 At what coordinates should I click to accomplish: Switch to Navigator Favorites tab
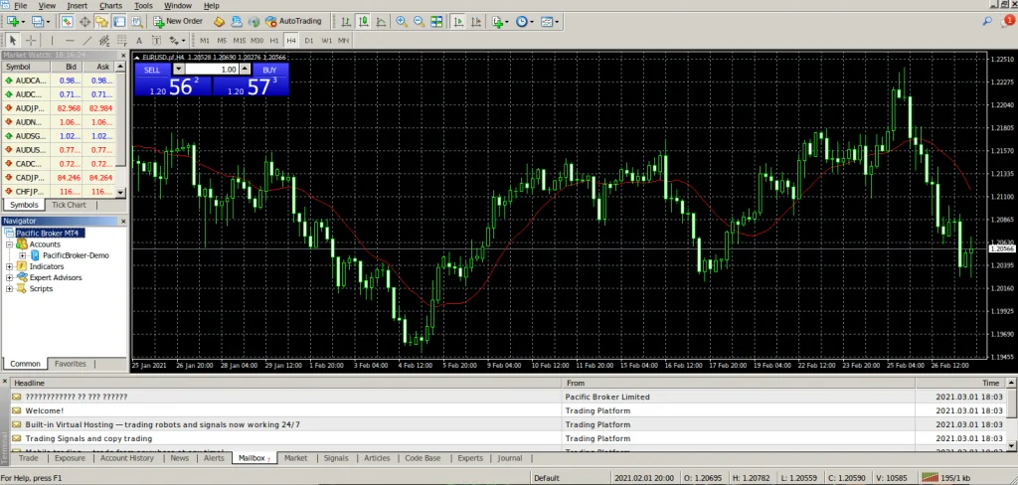[x=71, y=364]
